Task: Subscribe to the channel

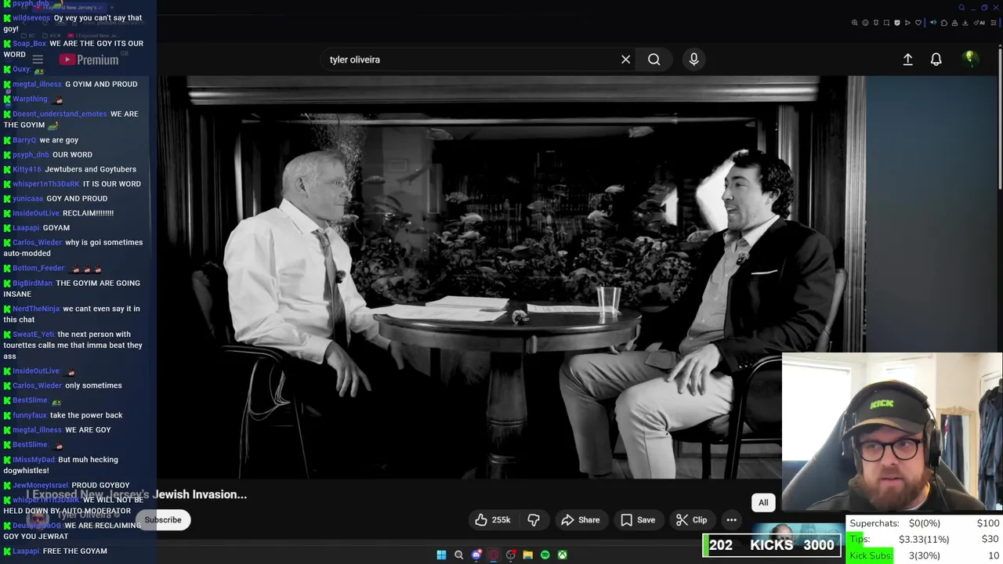Action: click(x=163, y=520)
